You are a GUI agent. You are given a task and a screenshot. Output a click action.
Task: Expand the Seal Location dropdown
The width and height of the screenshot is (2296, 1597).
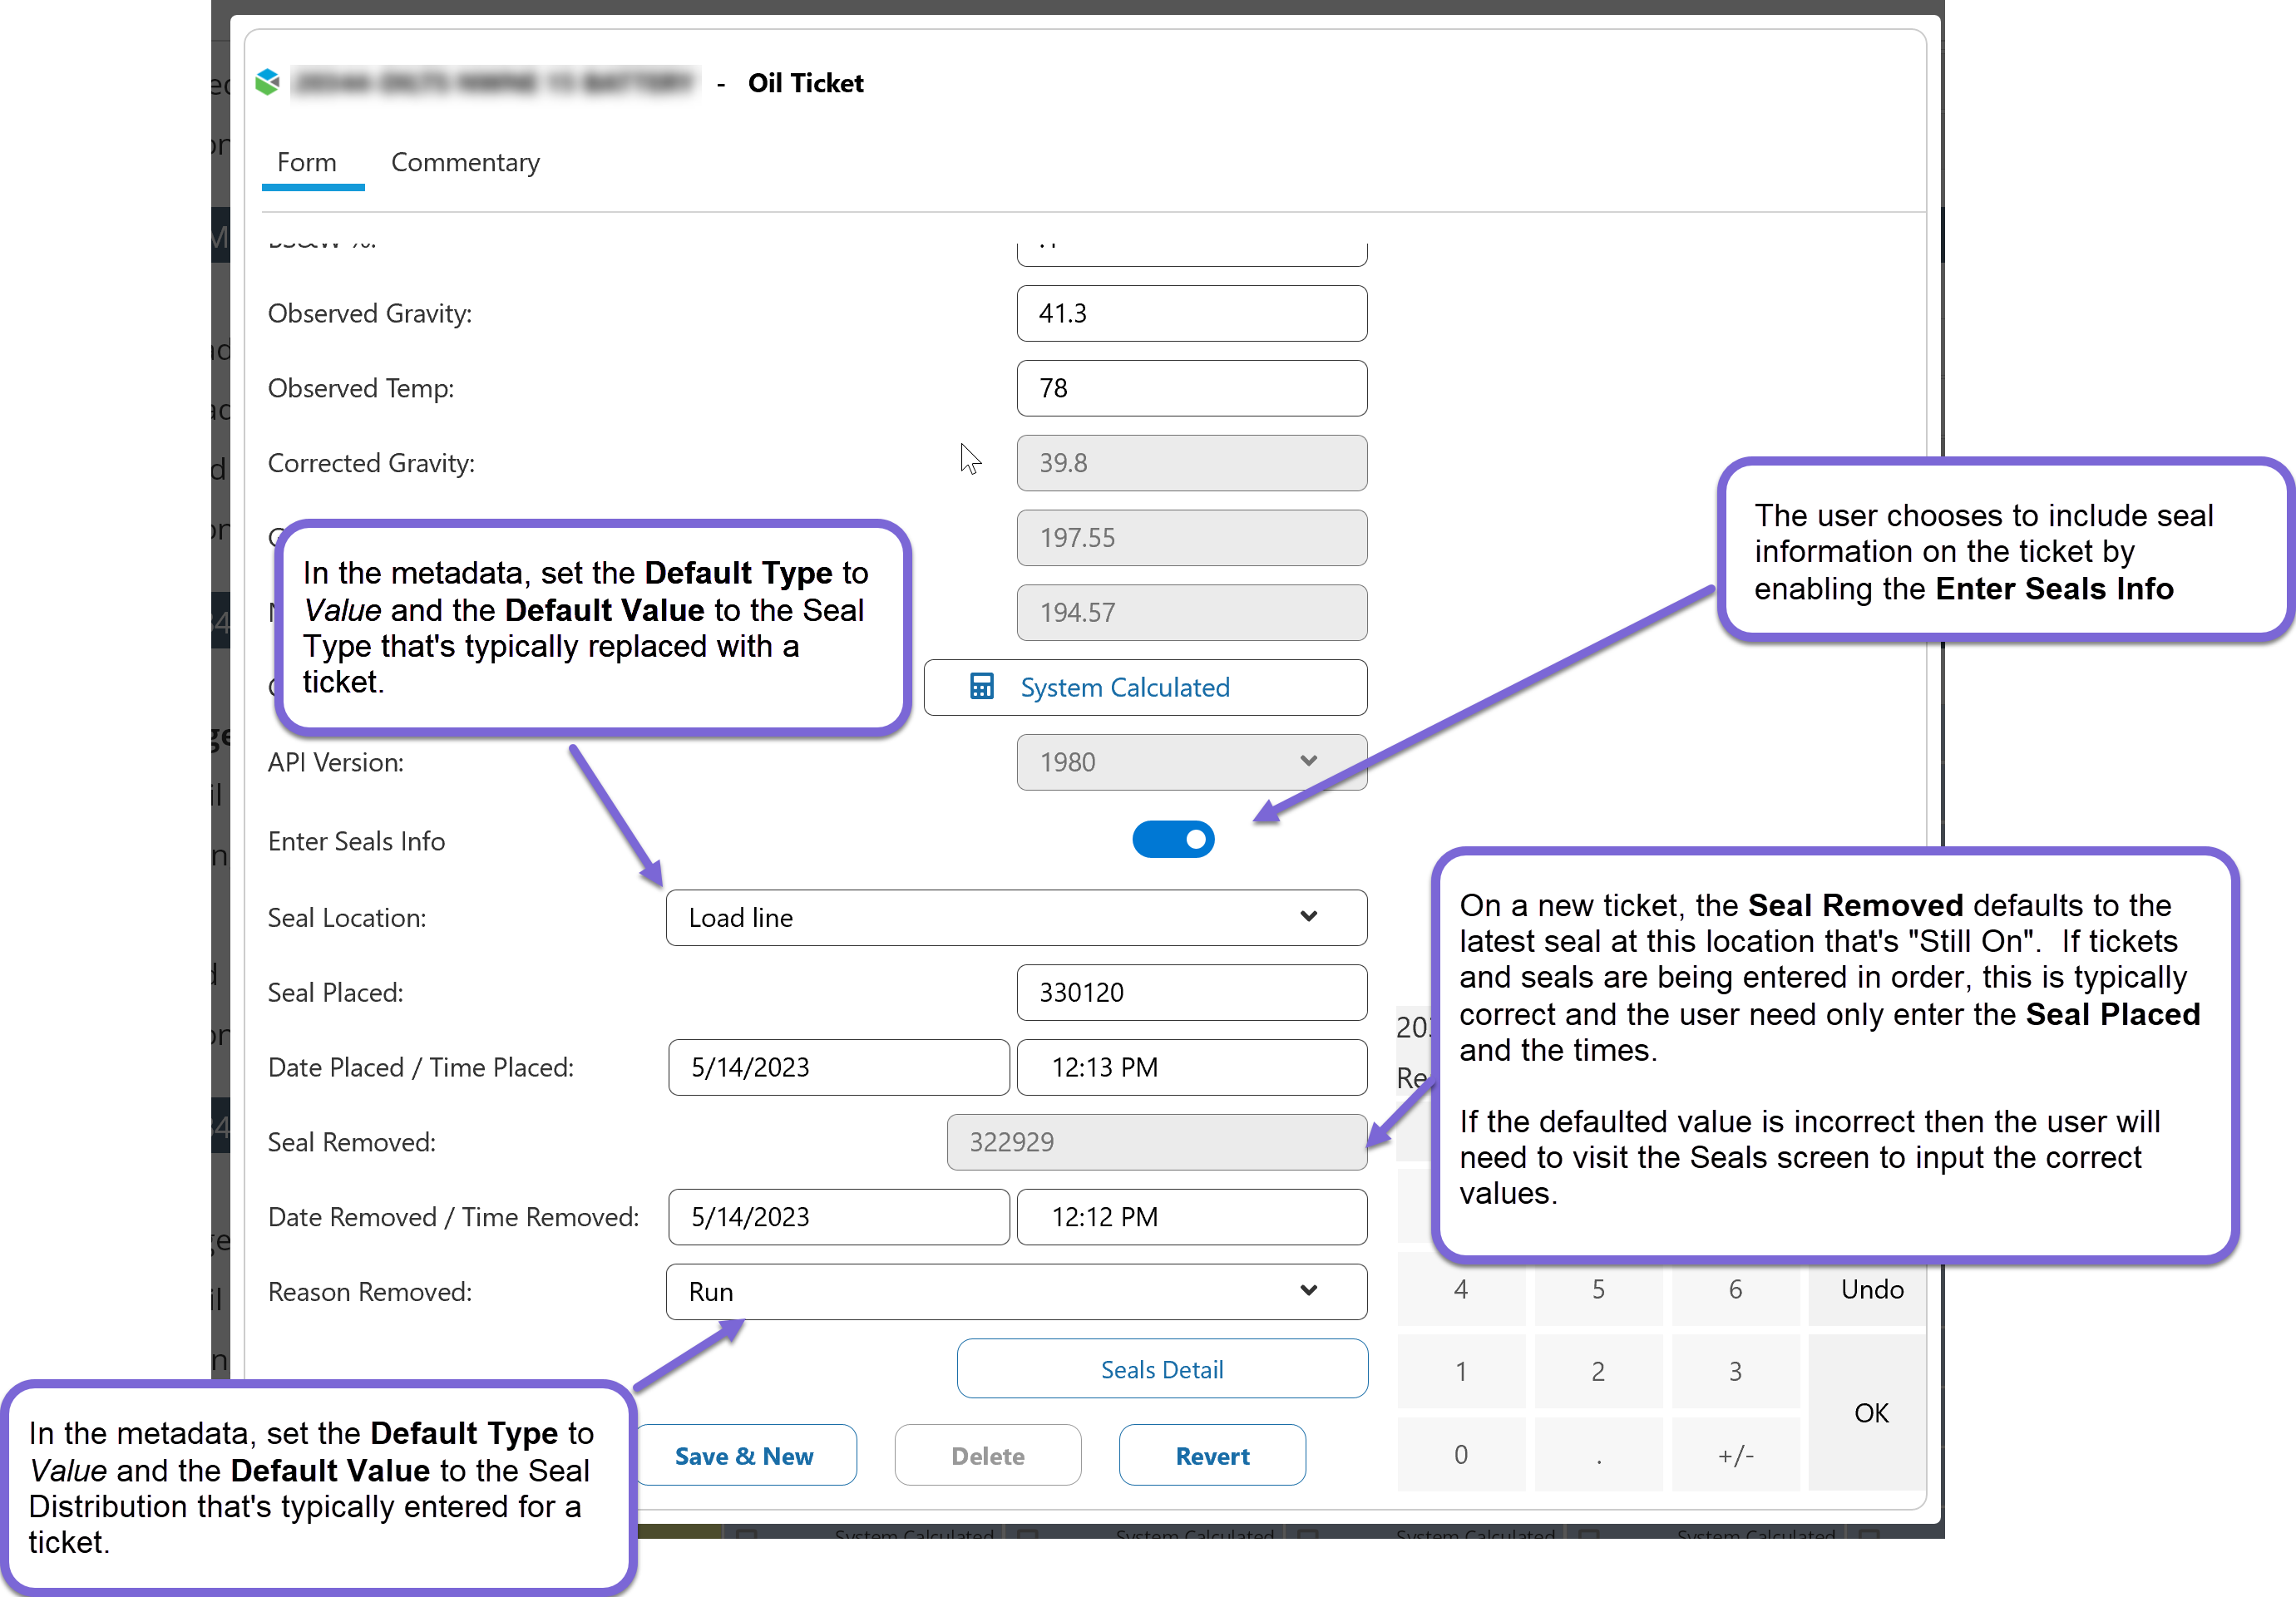(x=1015, y=917)
